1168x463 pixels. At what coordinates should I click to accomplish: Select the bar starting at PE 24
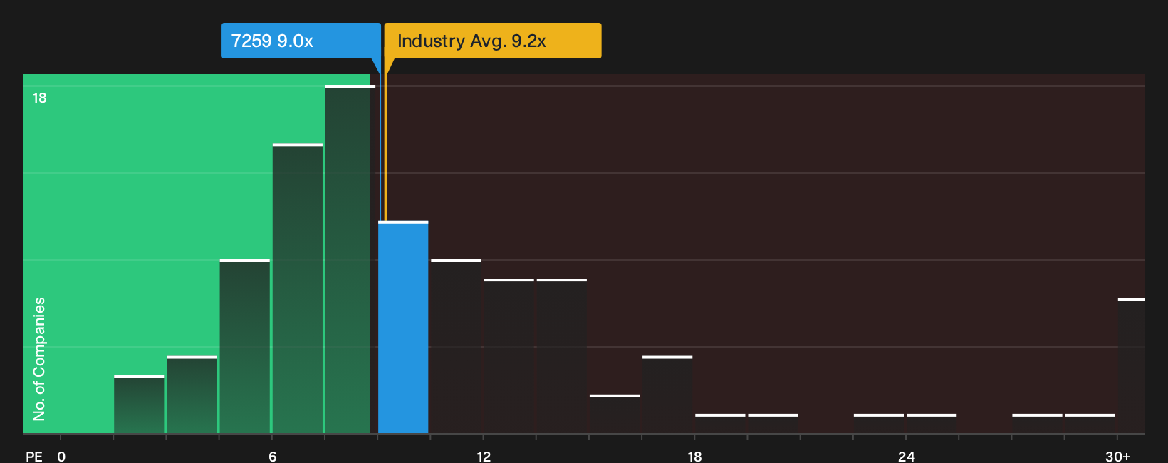(932, 424)
